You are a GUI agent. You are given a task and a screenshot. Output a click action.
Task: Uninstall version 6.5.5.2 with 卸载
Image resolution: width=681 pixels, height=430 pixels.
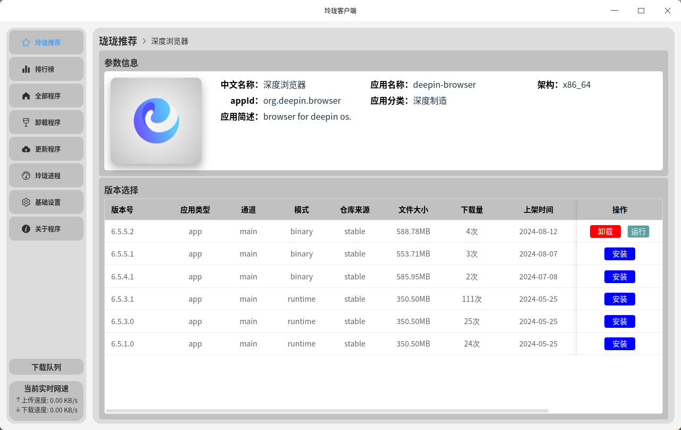point(605,231)
